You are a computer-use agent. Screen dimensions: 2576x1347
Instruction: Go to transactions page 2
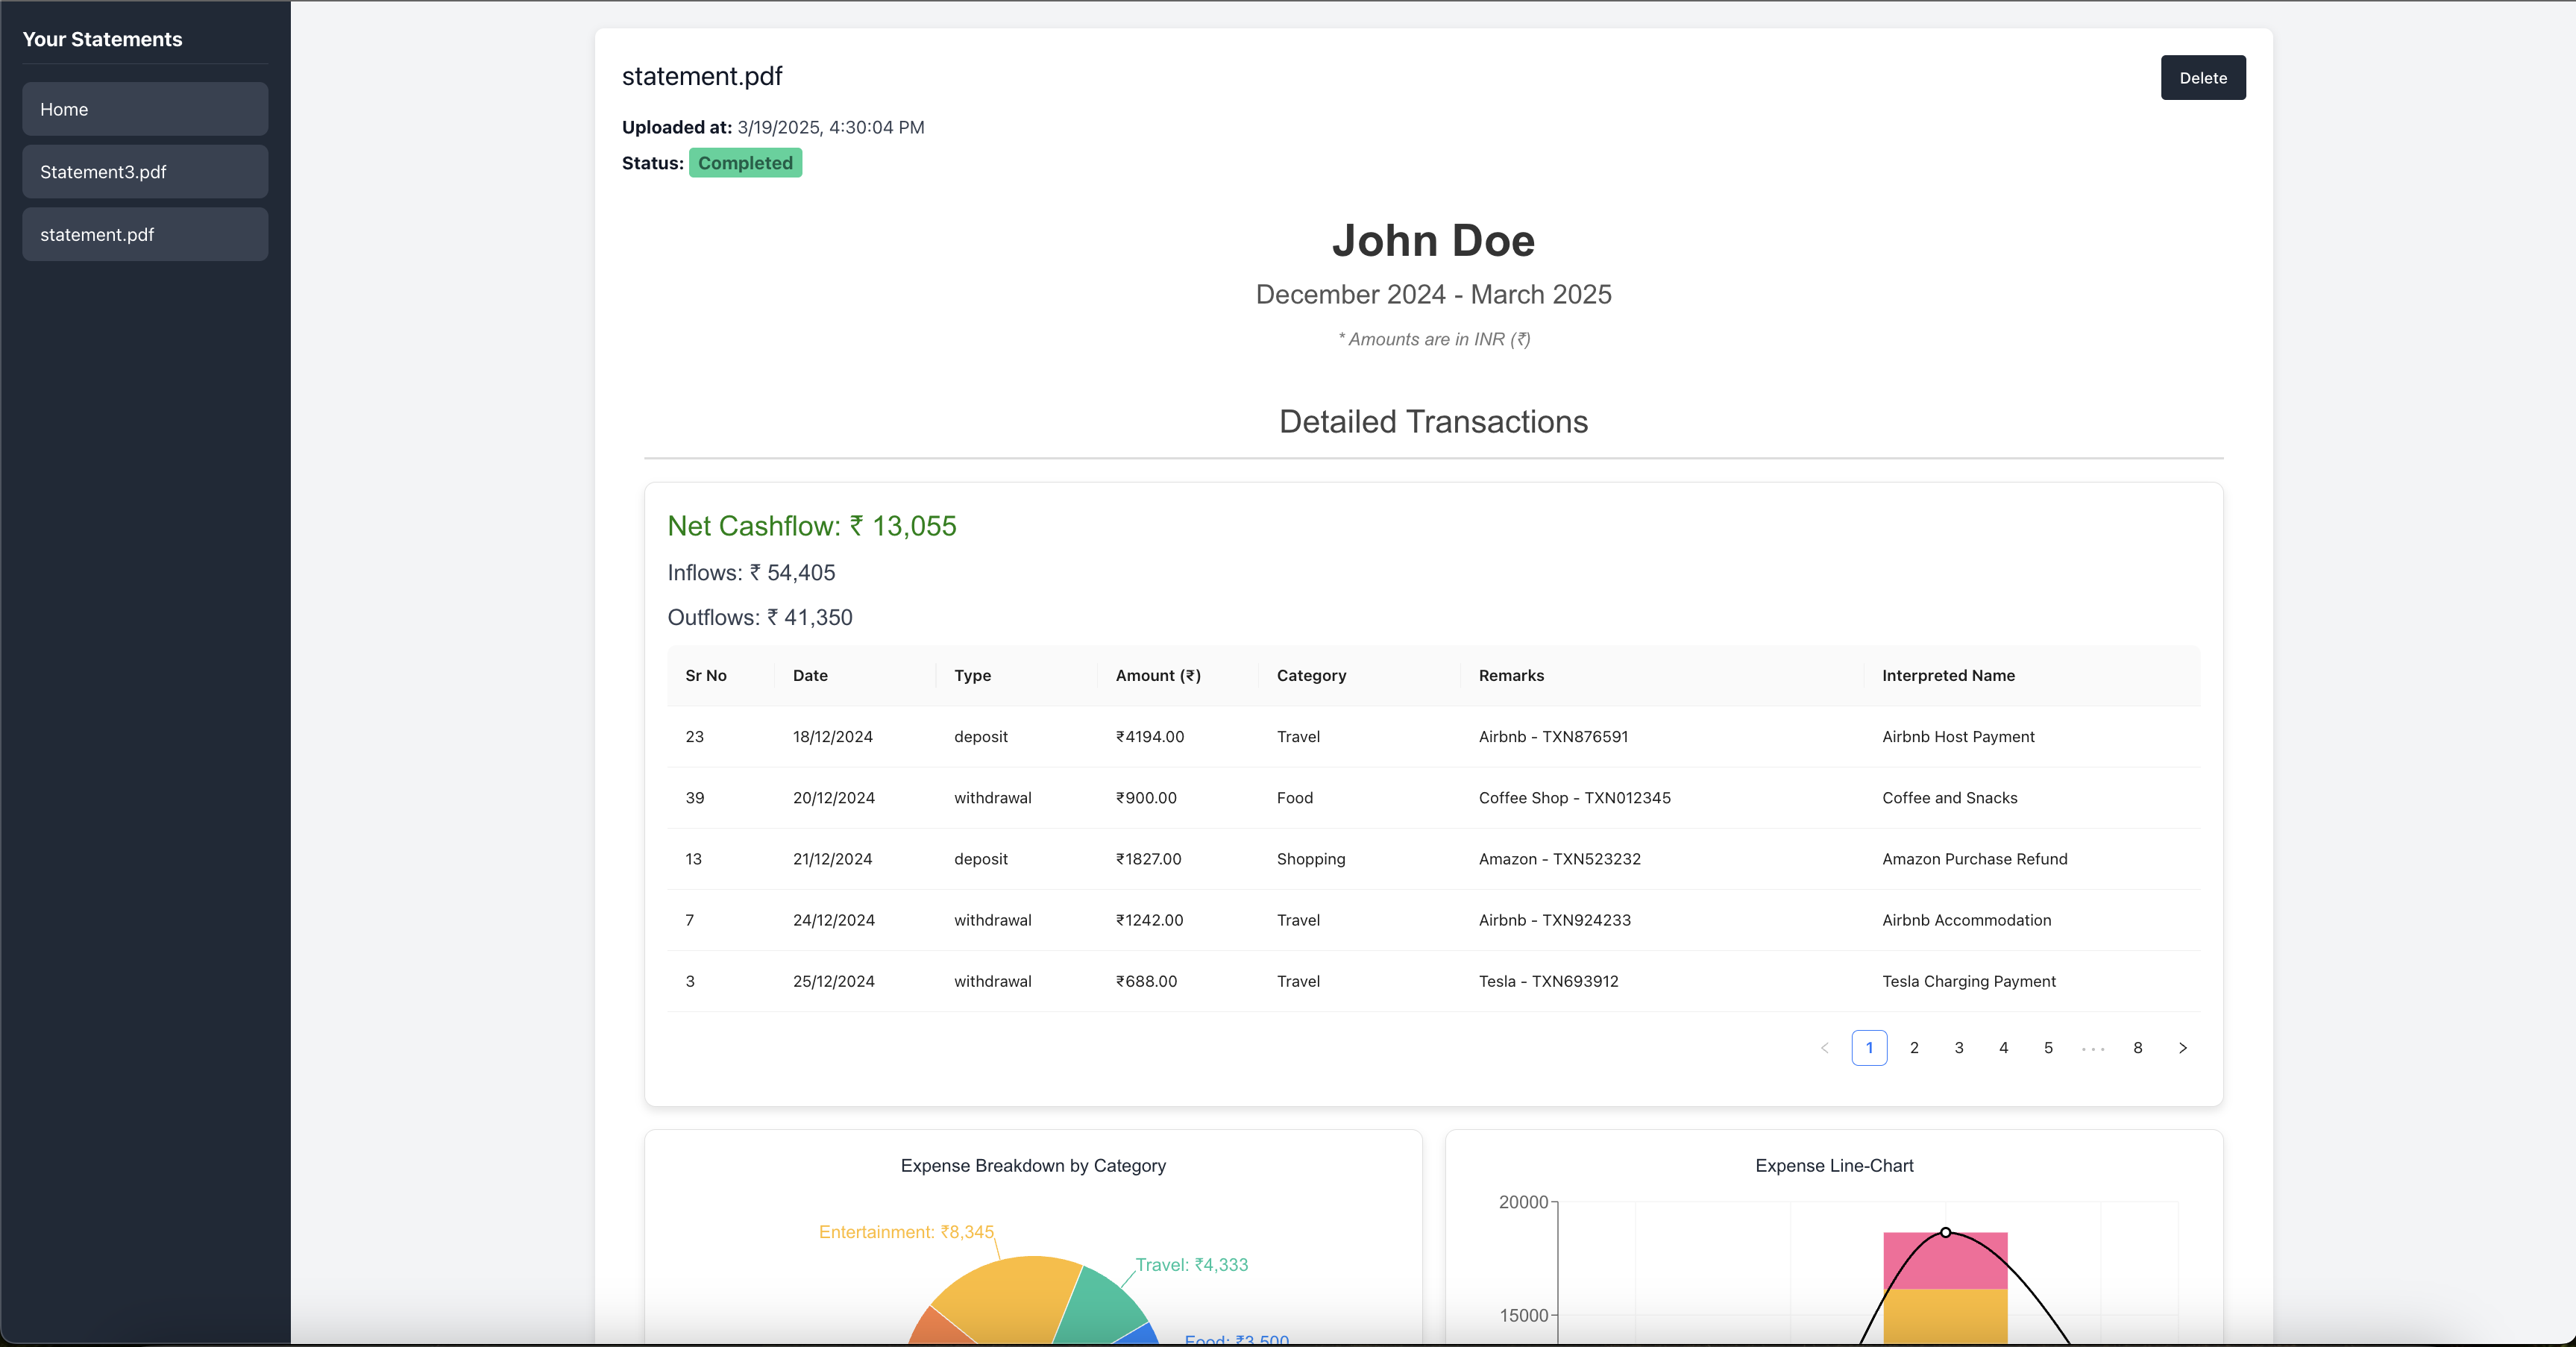pyautogui.click(x=1913, y=1047)
